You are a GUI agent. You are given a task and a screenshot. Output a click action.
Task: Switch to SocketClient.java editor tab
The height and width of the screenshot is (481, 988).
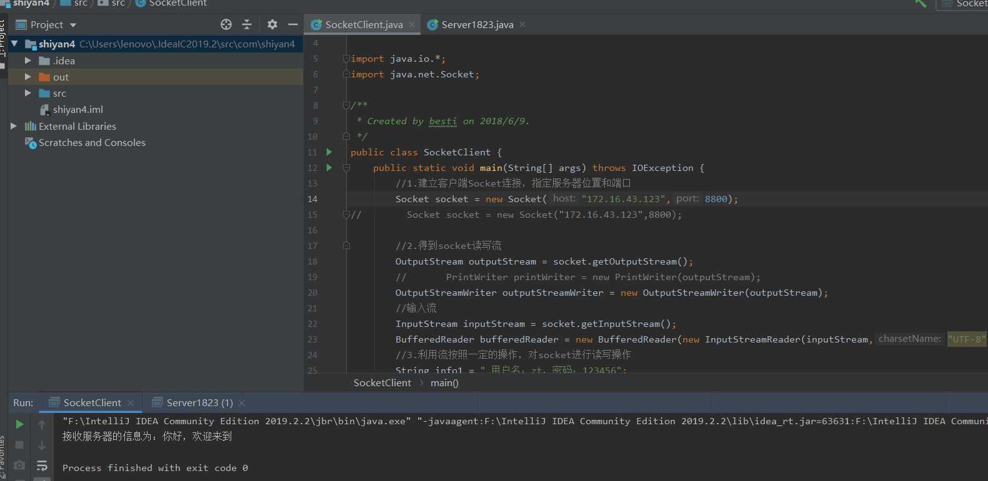[364, 24]
